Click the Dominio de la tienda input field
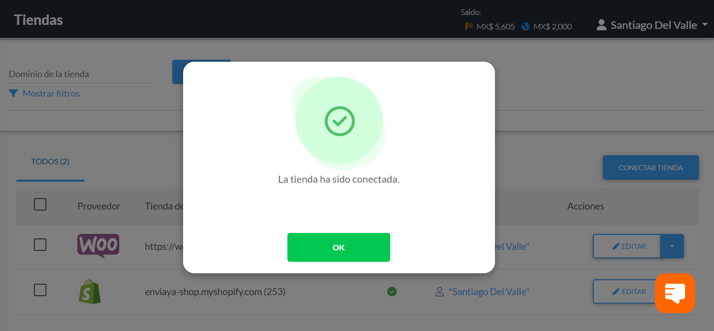This screenshot has height=331, width=714. coord(80,74)
